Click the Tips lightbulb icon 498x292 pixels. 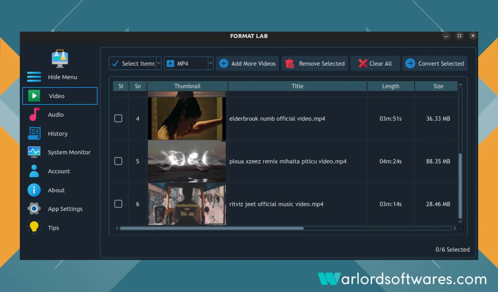coord(34,227)
